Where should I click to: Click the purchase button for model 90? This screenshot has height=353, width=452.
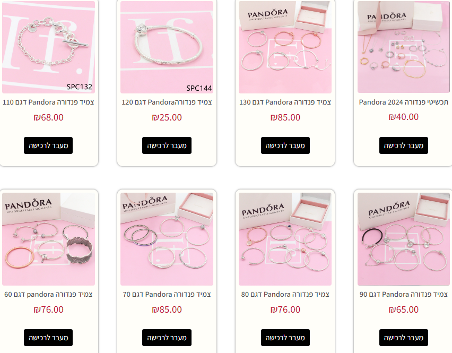click(404, 338)
